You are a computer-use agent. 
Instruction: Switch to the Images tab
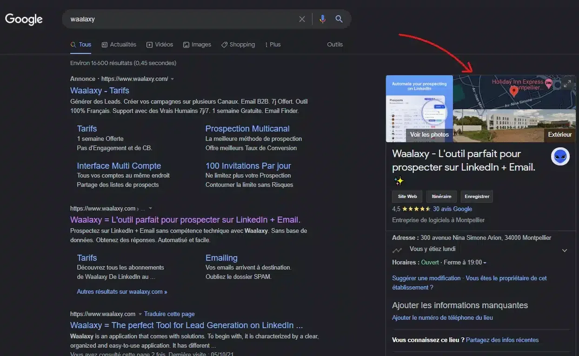[x=197, y=45]
